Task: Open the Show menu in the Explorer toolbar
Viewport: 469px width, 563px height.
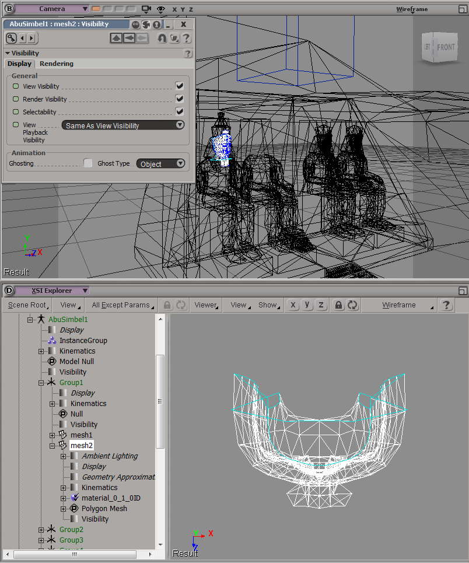Action: [x=268, y=305]
